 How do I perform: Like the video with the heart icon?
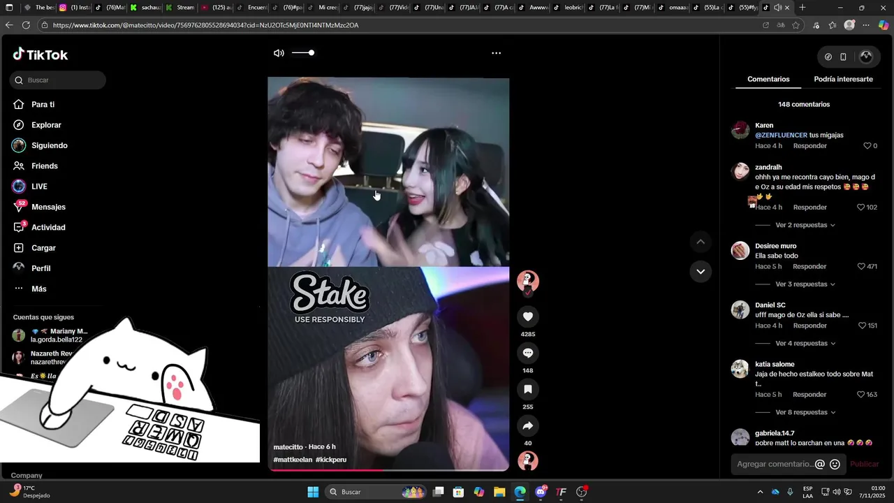point(528,316)
